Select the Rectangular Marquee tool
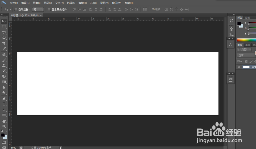Screen dimensions: 256x149 (4, 27)
